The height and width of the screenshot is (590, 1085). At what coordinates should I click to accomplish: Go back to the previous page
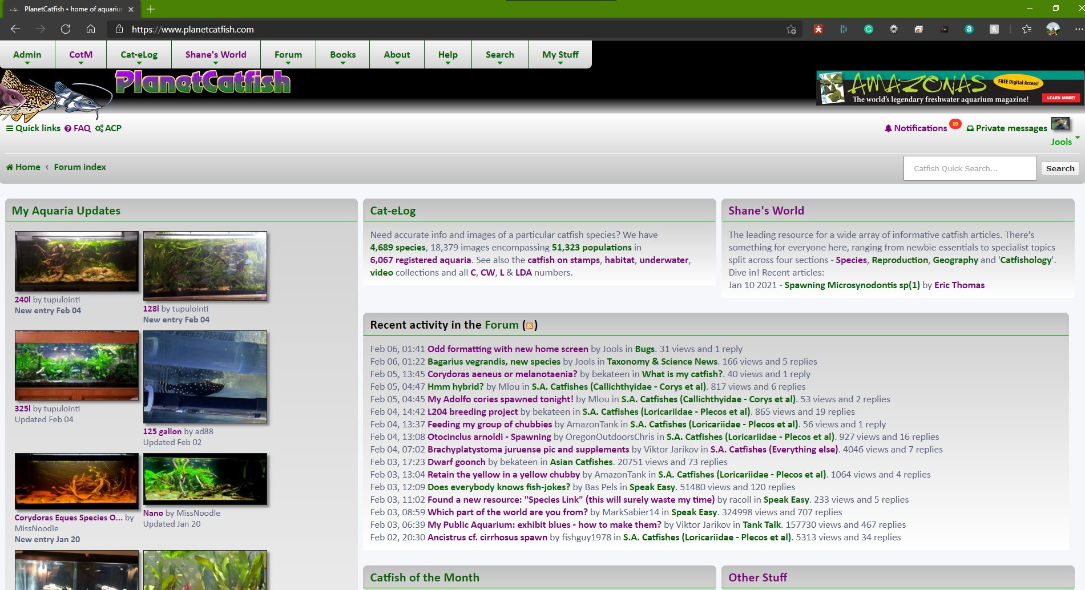[15, 29]
